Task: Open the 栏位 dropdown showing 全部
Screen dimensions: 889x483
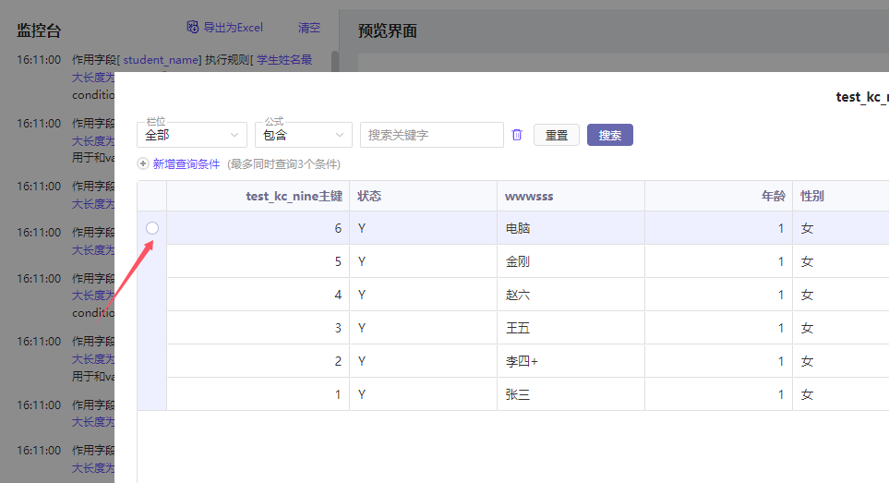Action: pyautogui.click(x=192, y=135)
